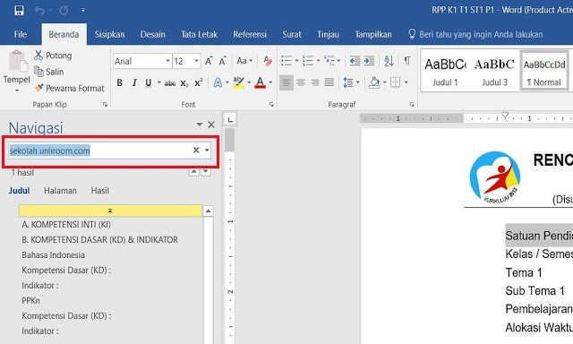Open the Desain ribbon tab
Image resolution: width=573 pixels, height=344 pixels.
coord(153,34)
